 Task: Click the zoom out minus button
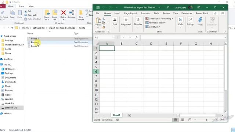[195, 120]
